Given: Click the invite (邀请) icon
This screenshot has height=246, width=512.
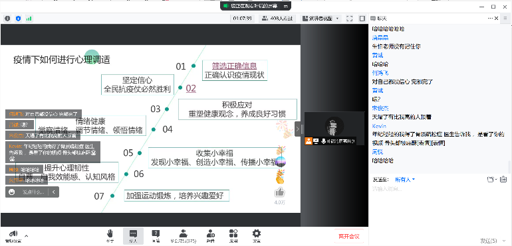Looking at the screenshot, I should pos(211,236).
